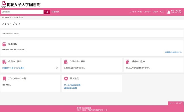This screenshot has height=112, width=184.
Task: Click the user profile silhouette icon
Action: click(x=169, y=12)
